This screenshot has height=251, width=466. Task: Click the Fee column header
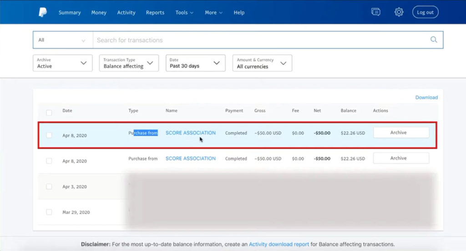(x=295, y=110)
